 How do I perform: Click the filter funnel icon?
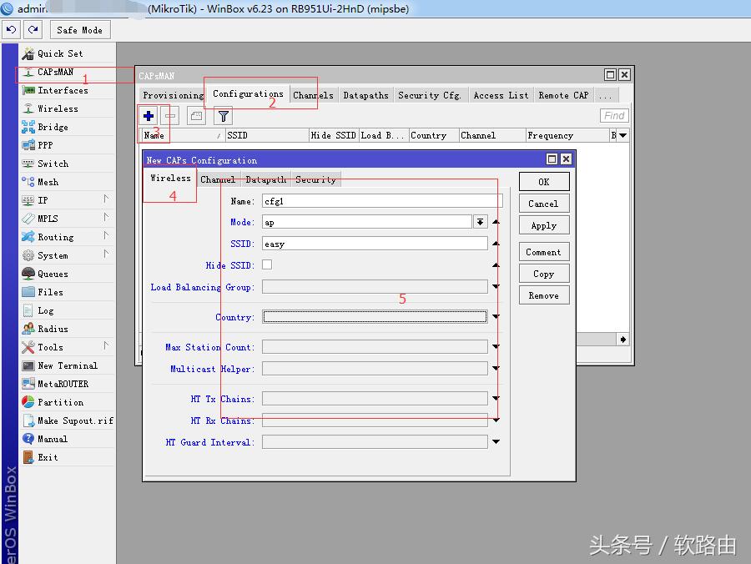(223, 116)
